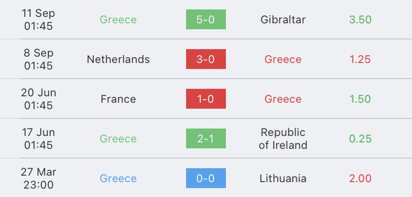Image resolution: width=412 pixels, height=197 pixels.
Task: Click the 2.00 odds value
Action: point(360,179)
